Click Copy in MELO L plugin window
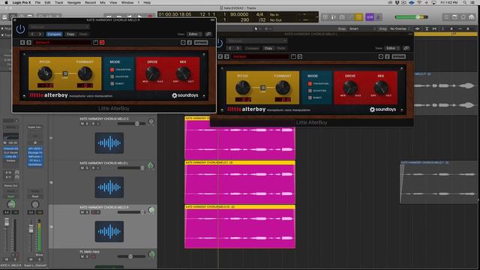This screenshot has width=480, height=270. (268, 48)
